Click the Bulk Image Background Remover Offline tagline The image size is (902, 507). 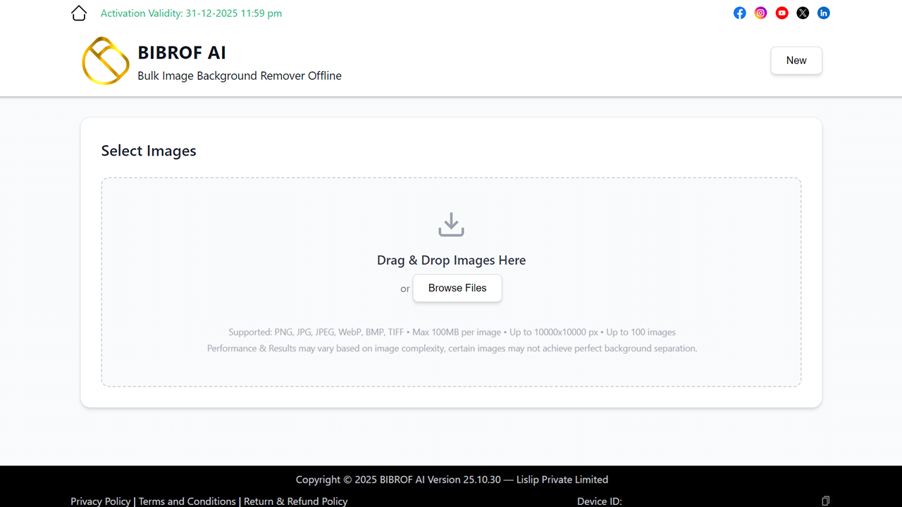pyautogui.click(x=240, y=75)
